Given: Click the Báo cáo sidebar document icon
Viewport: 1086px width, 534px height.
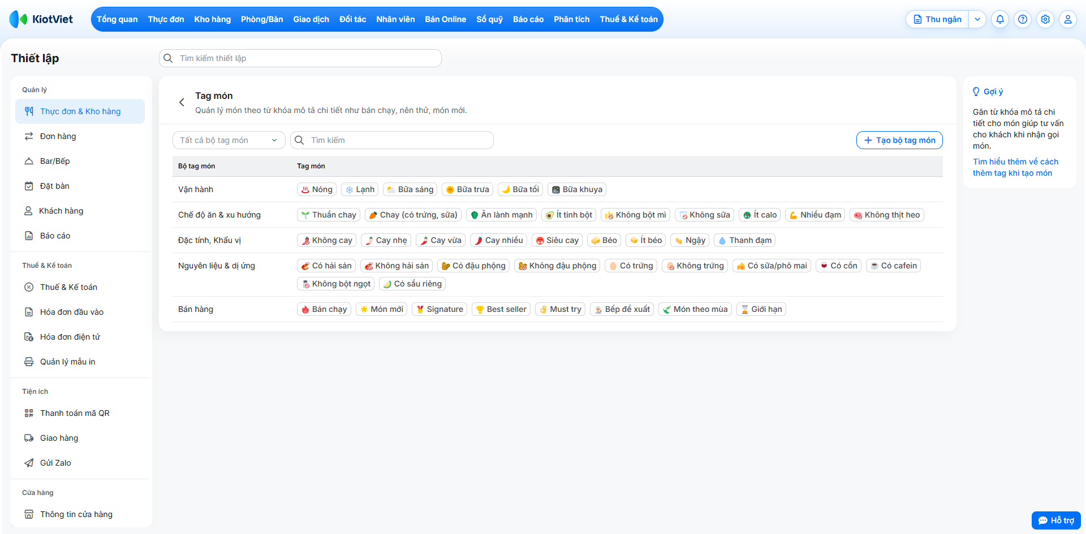Looking at the screenshot, I should pos(29,236).
